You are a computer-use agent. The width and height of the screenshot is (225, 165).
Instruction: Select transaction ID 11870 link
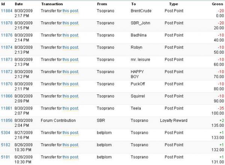6,84
